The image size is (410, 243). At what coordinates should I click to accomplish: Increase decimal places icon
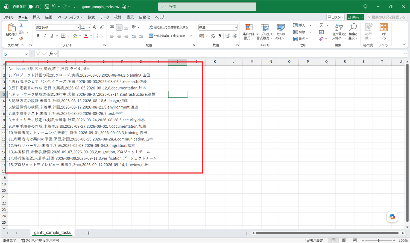click(x=227, y=36)
